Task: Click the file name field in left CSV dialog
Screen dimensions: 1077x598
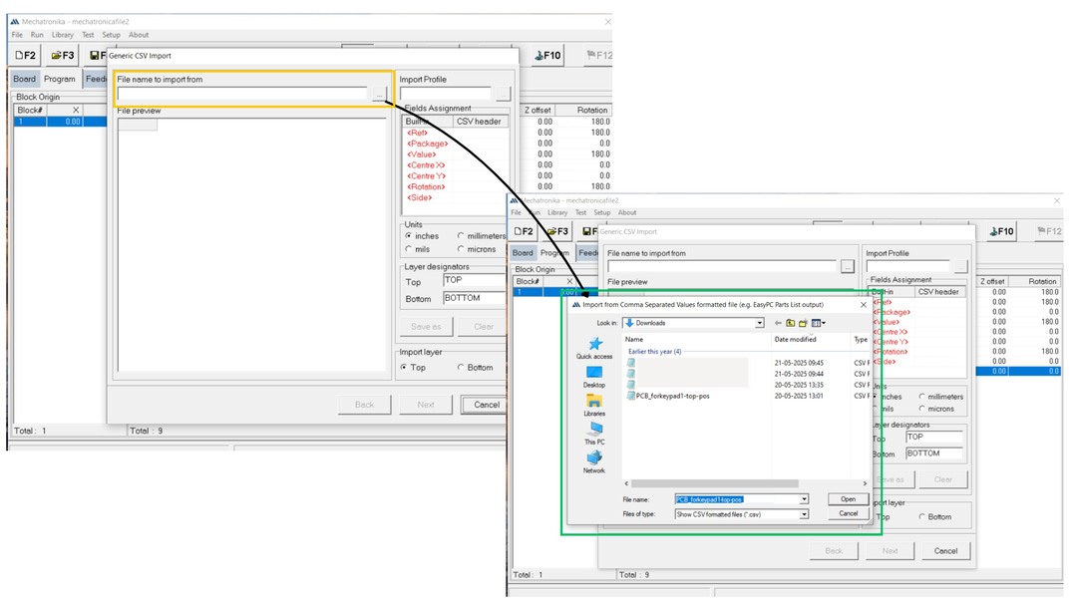Action: [x=242, y=94]
